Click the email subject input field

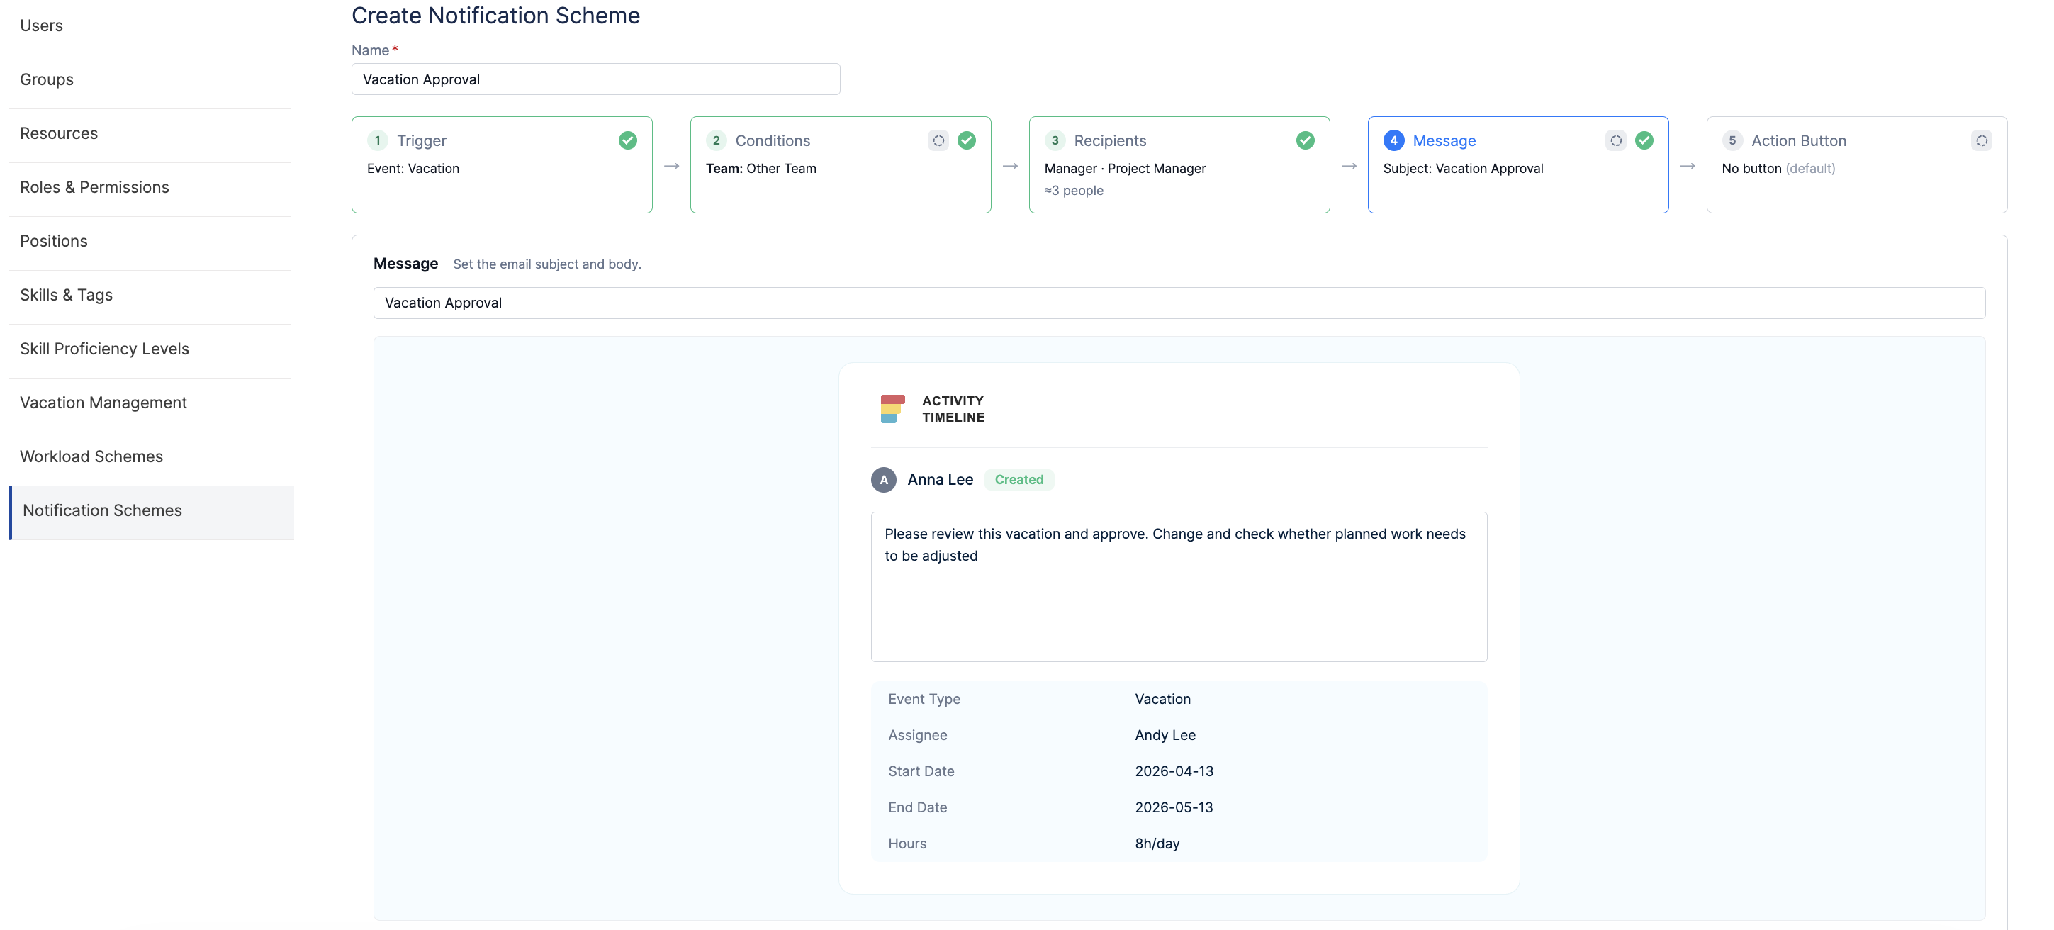[1179, 303]
